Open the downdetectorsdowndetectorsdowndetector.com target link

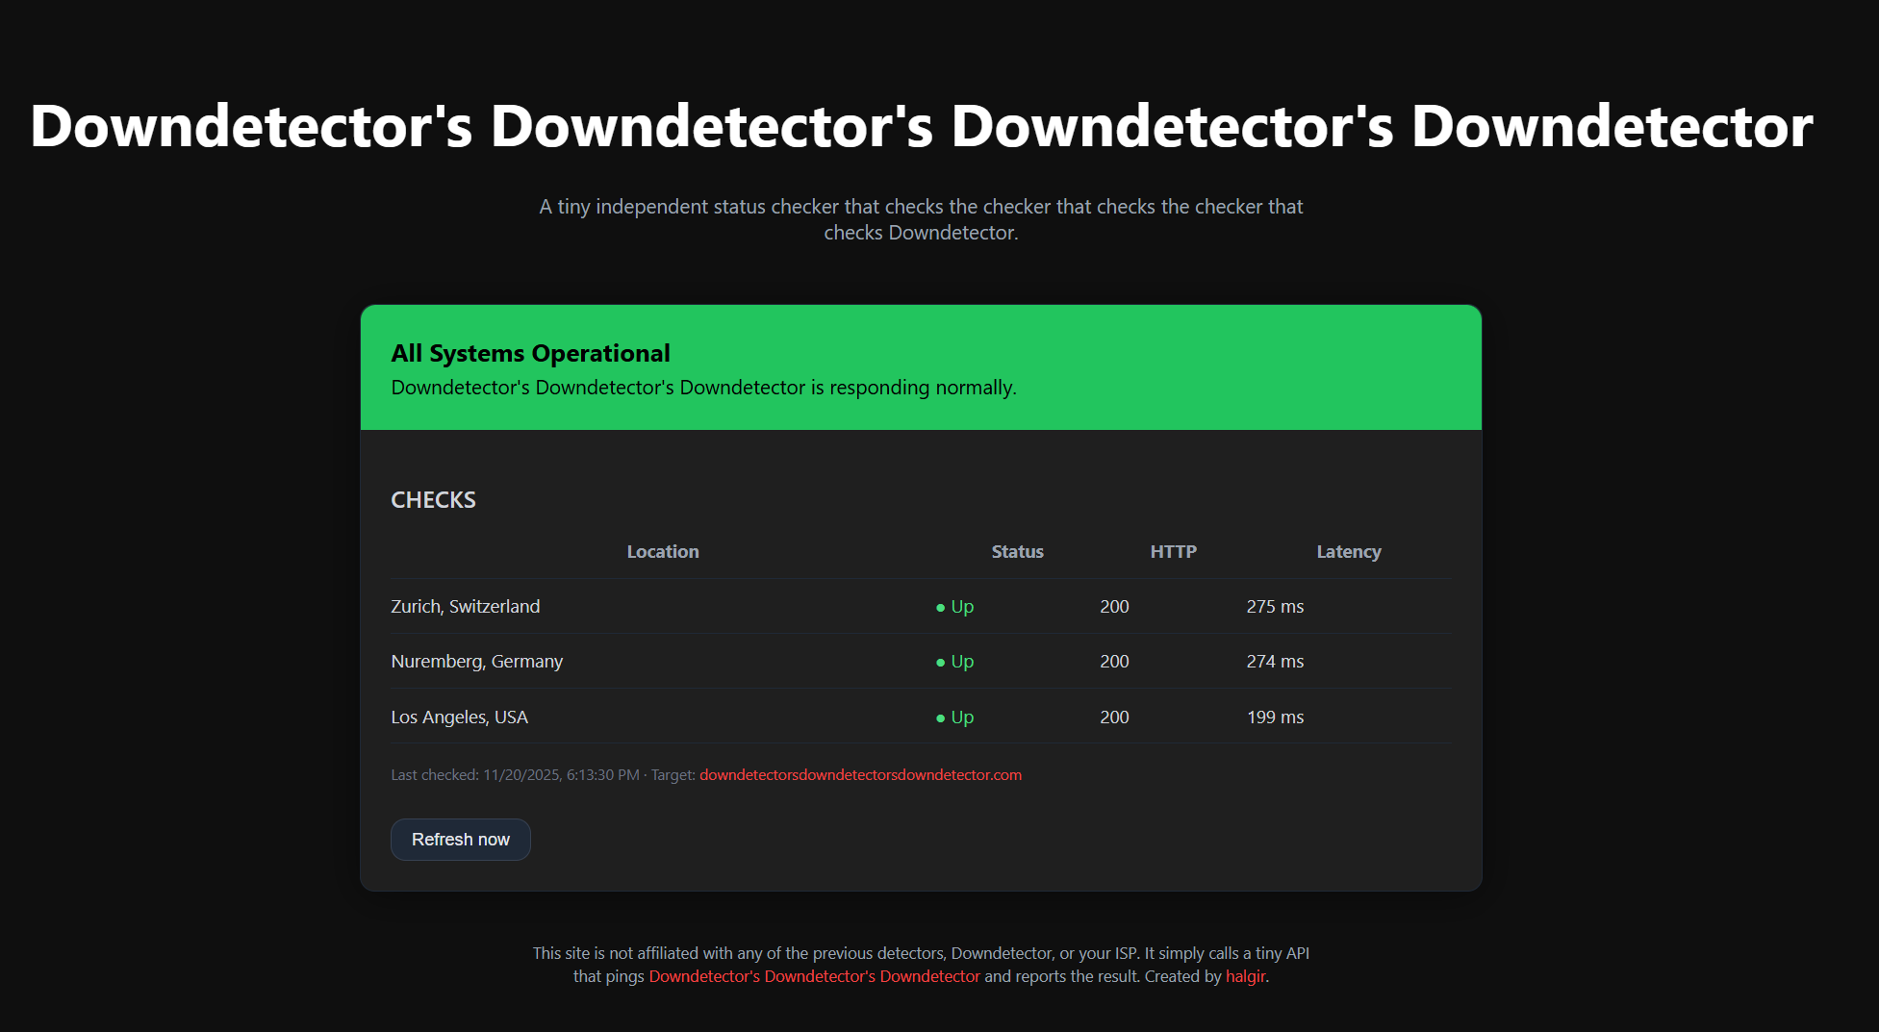[860, 774]
